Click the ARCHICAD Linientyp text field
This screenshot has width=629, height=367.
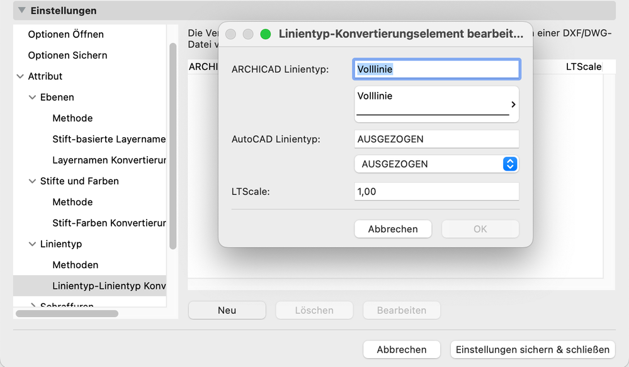436,69
